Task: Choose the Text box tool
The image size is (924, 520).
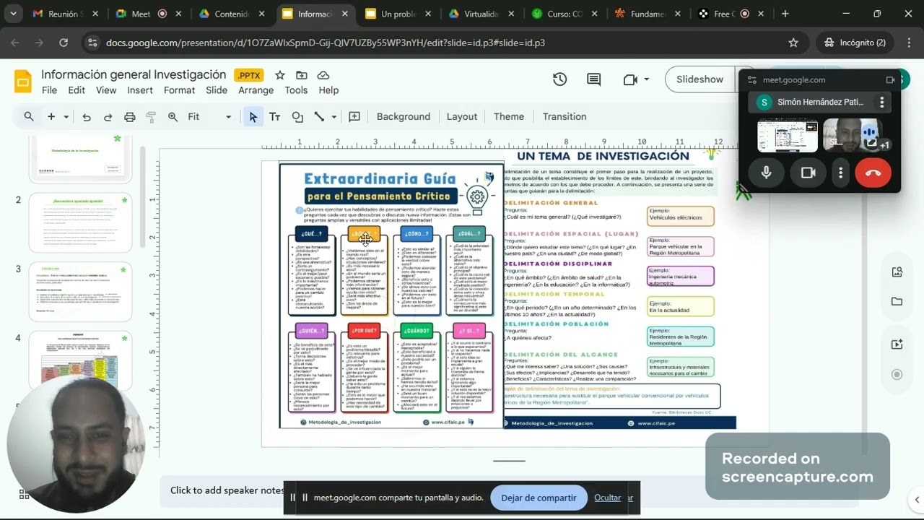Action: (275, 117)
